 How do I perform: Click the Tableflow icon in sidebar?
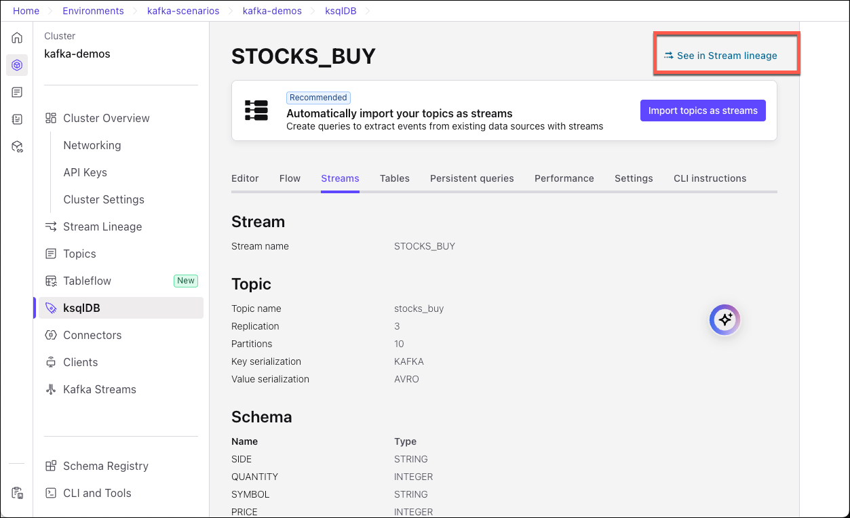pyautogui.click(x=51, y=281)
